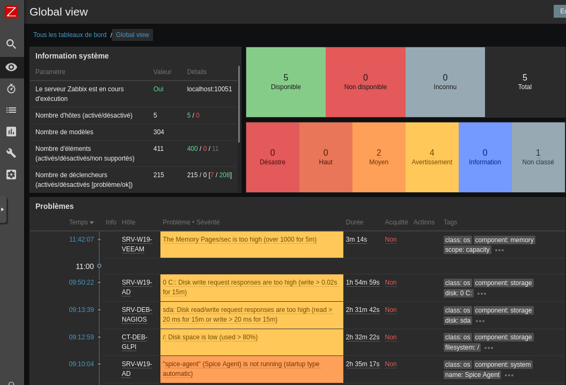Click the Information système widget title
The image size is (566, 385).
pos(72,56)
